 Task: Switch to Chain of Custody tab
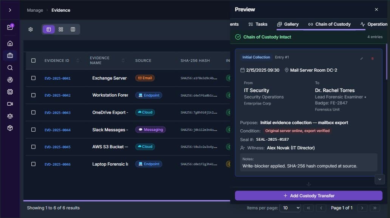click(329, 24)
